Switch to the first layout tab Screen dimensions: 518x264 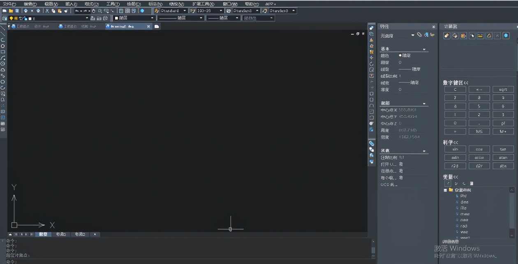pyautogui.click(x=60, y=234)
